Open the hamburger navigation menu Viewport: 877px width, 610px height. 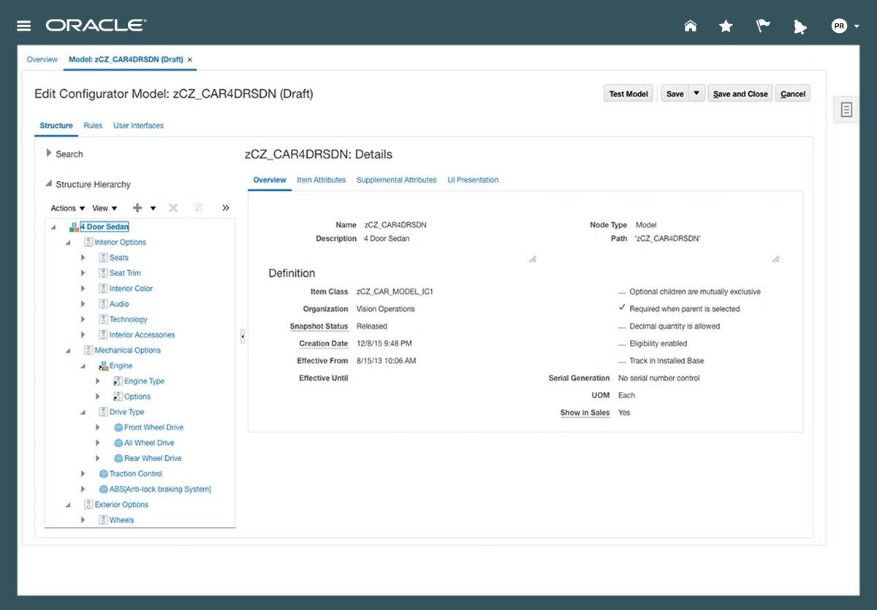click(x=23, y=26)
